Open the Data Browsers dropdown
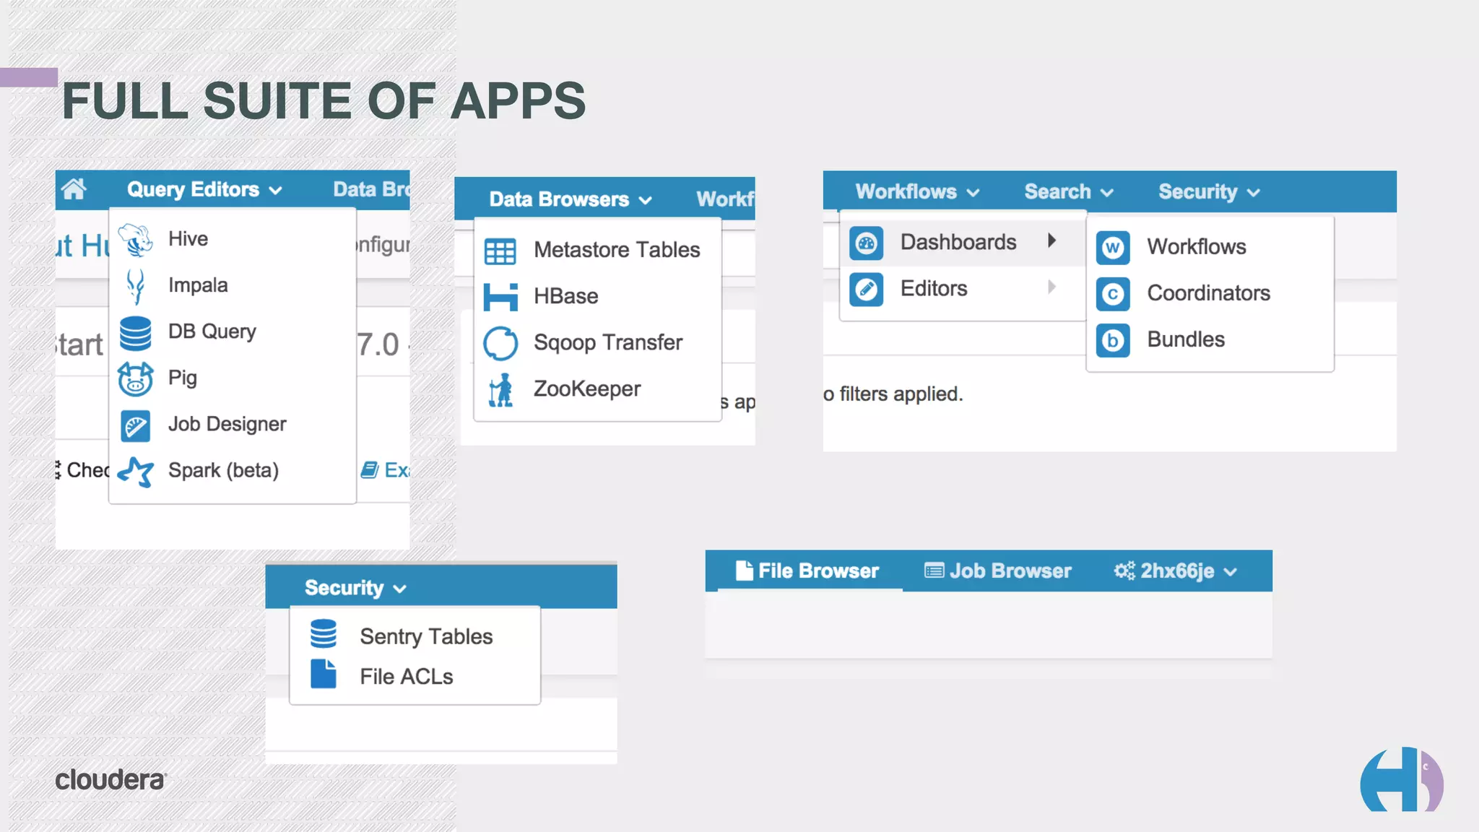The image size is (1479, 832). (x=571, y=199)
